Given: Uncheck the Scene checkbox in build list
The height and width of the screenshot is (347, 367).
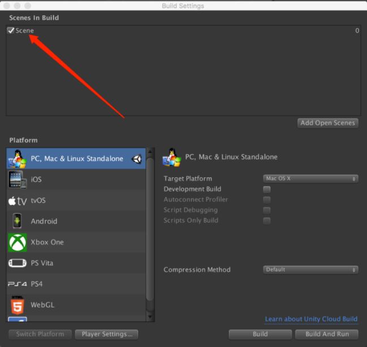Looking at the screenshot, I should pyautogui.click(x=11, y=30).
